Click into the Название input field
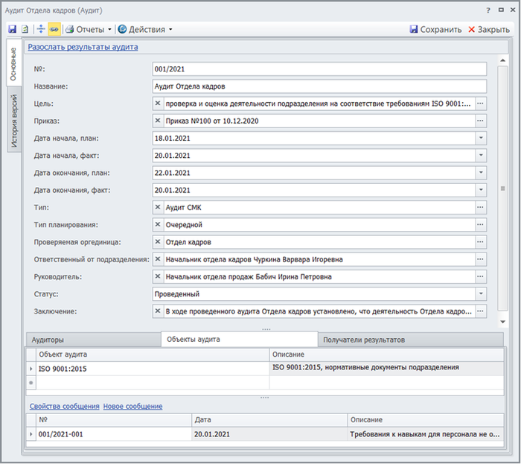521x464 pixels. coord(319,86)
